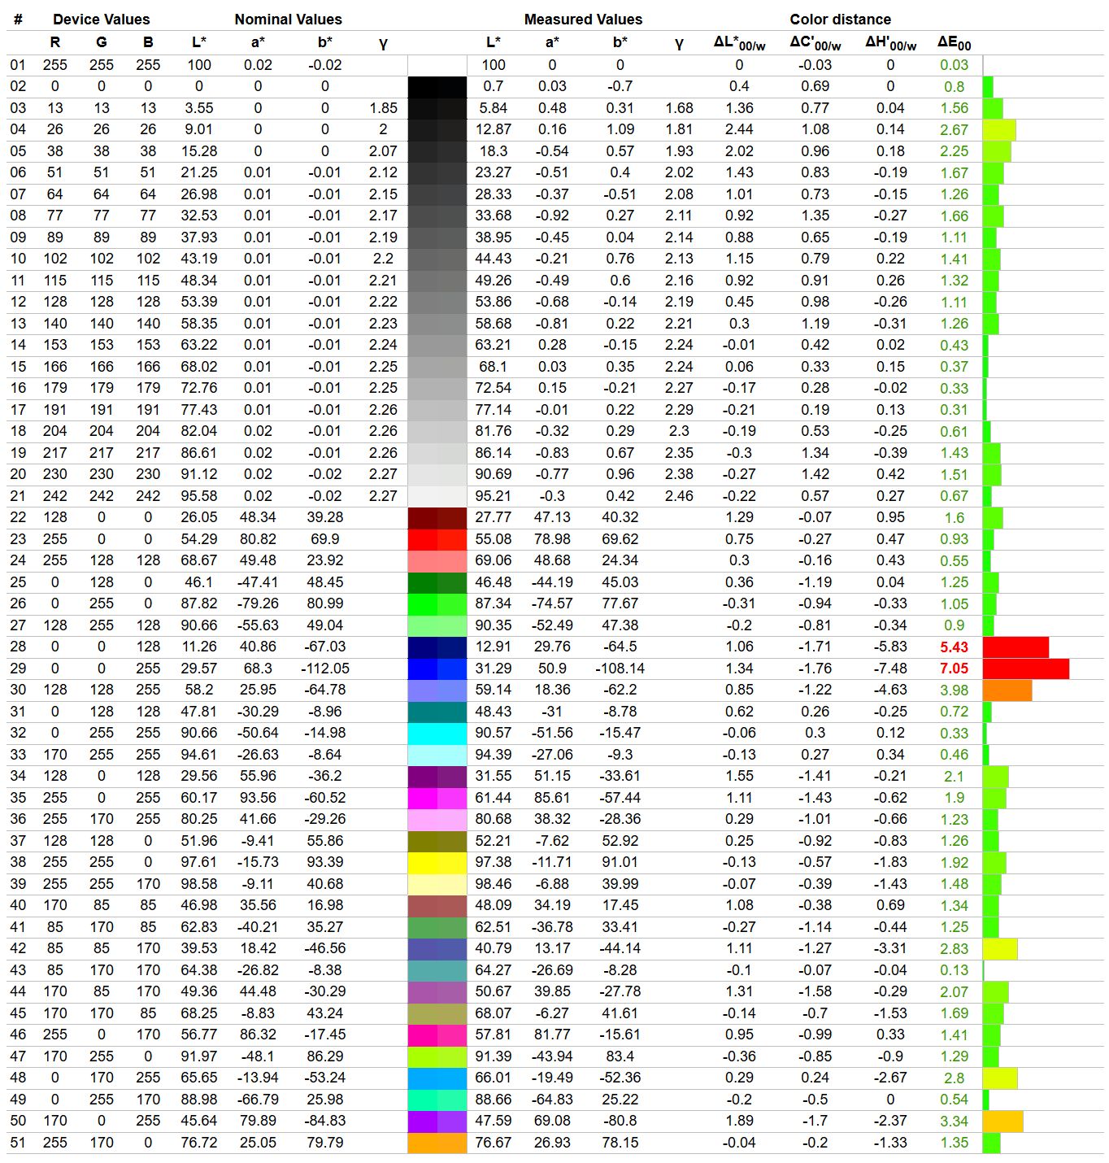
Task: Click the measured b* value -108.14
Action: click(x=620, y=669)
